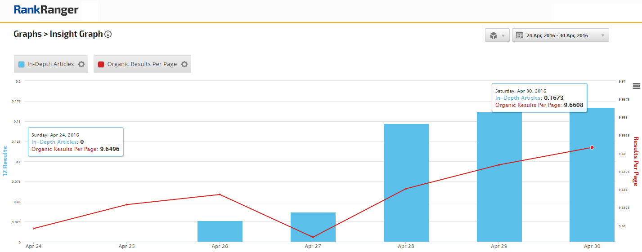Open the chart hamburger export menu

tap(636, 86)
